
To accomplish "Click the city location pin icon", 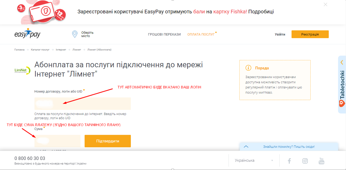I will [x=75, y=34].
